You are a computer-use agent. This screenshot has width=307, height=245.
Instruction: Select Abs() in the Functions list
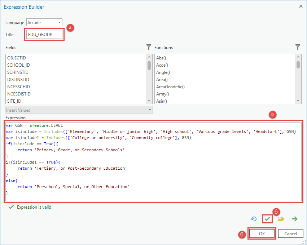(x=161, y=58)
